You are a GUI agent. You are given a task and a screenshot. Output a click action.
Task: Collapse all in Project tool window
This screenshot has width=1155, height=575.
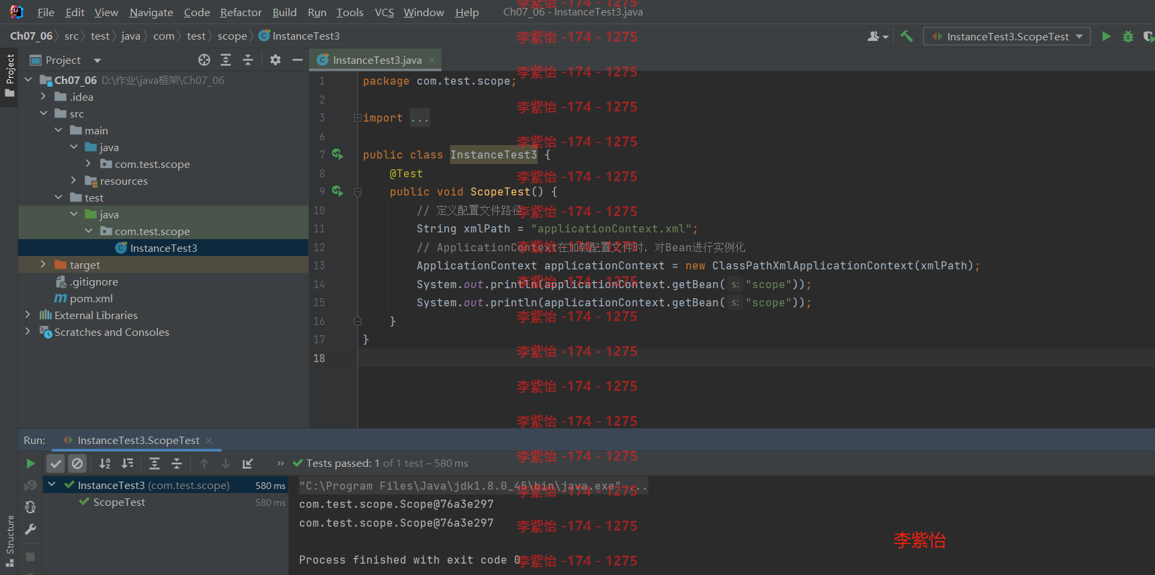(248, 60)
